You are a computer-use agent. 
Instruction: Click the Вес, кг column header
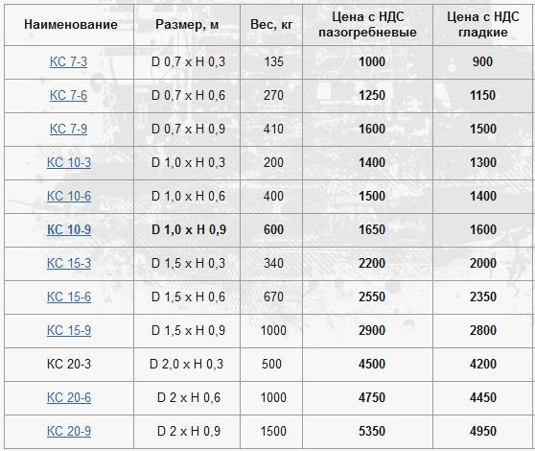tap(271, 25)
